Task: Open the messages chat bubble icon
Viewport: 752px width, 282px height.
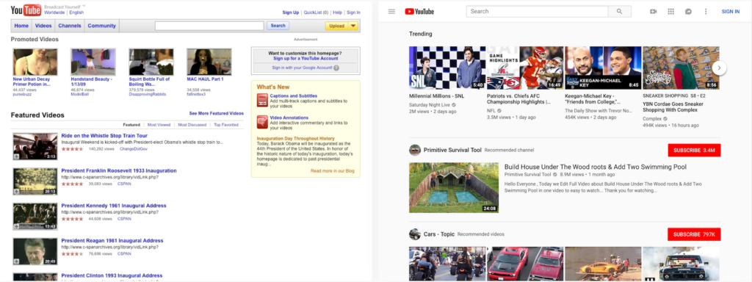Action: tap(688, 12)
